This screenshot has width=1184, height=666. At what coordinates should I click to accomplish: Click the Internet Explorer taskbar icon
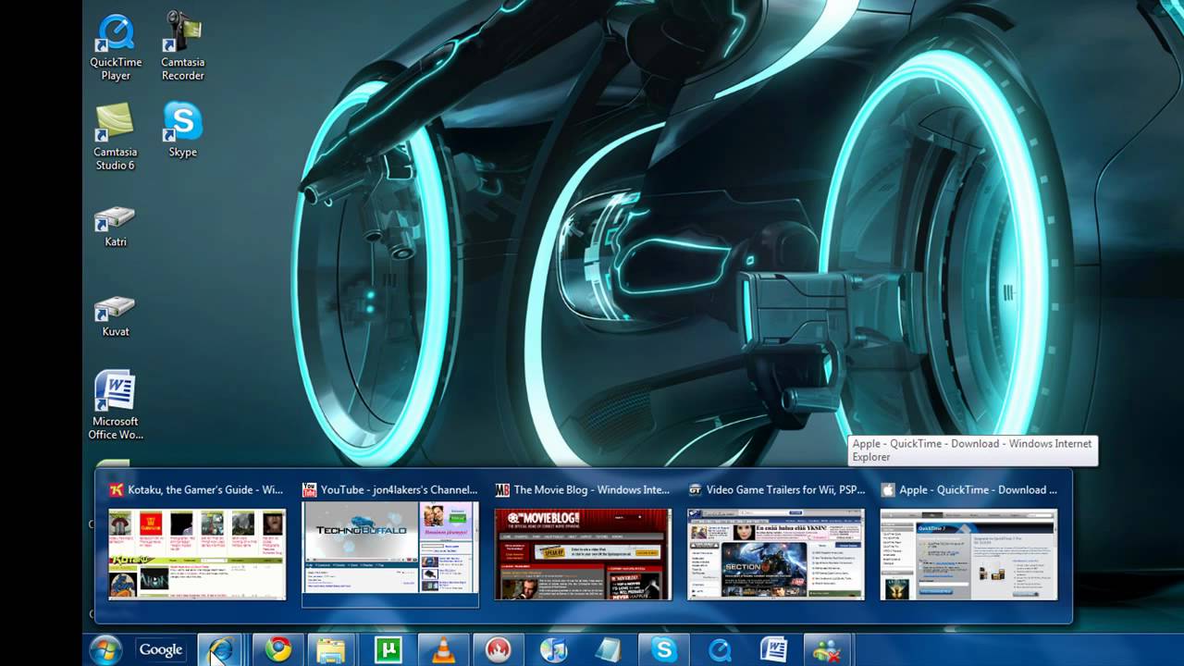click(x=220, y=649)
